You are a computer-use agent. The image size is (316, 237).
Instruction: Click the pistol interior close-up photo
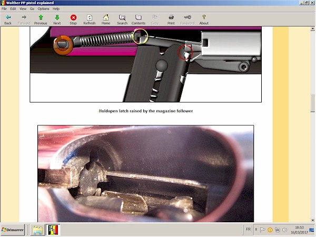point(146,173)
